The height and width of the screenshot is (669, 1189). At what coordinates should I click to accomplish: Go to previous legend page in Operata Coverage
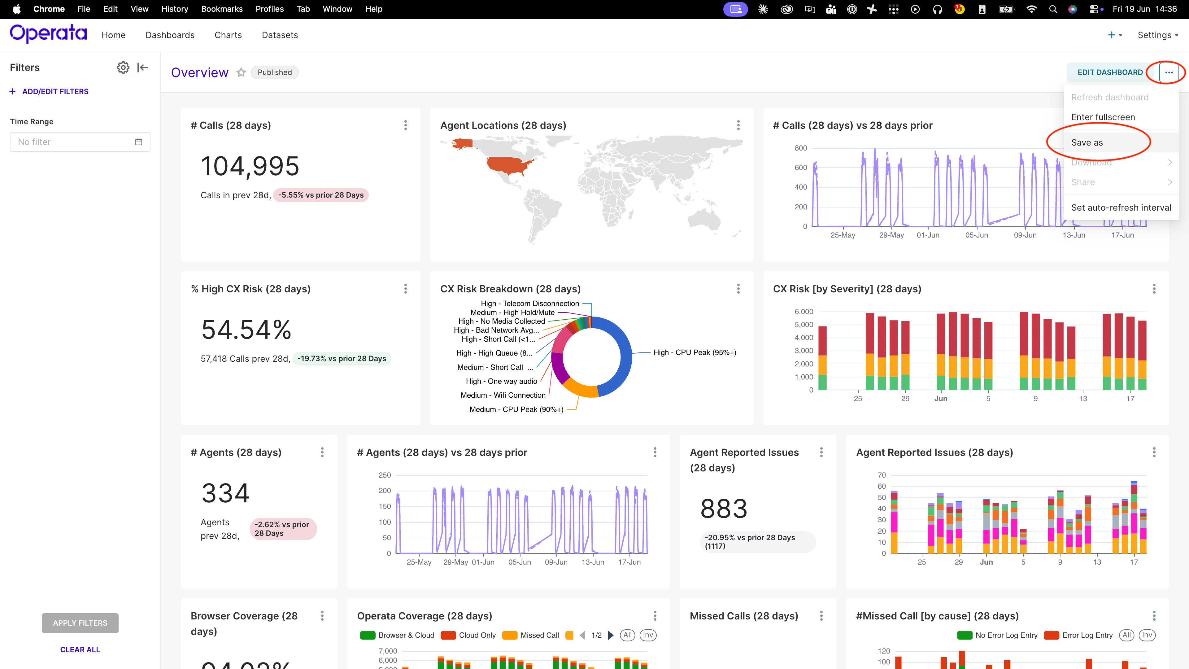582,635
